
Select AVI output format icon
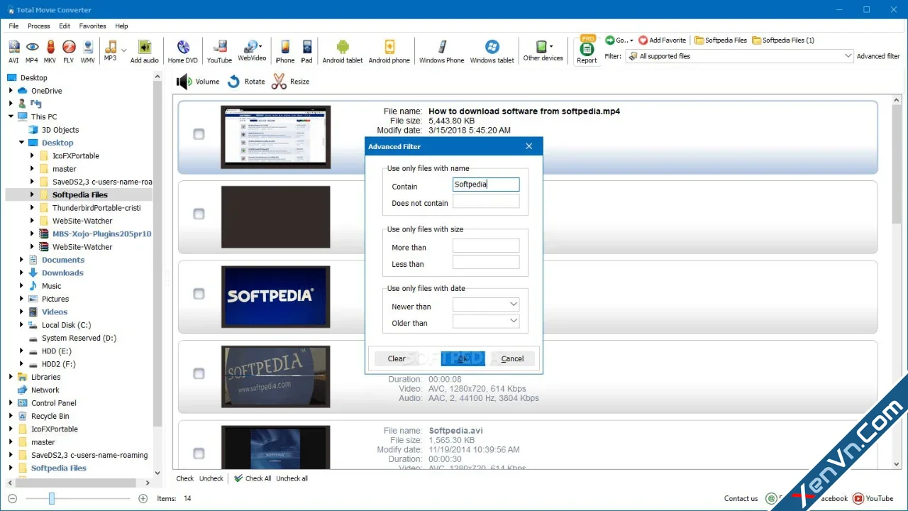[13, 51]
